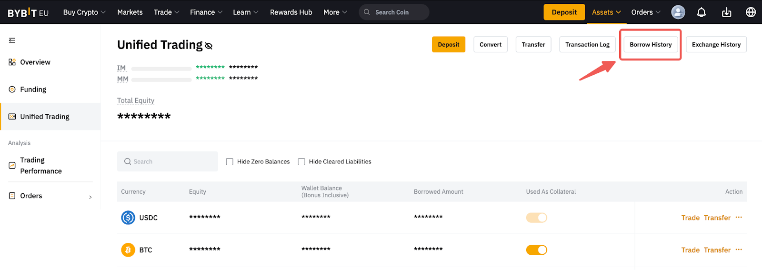Click the download app icon
762x270 pixels.
pyautogui.click(x=726, y=12)
